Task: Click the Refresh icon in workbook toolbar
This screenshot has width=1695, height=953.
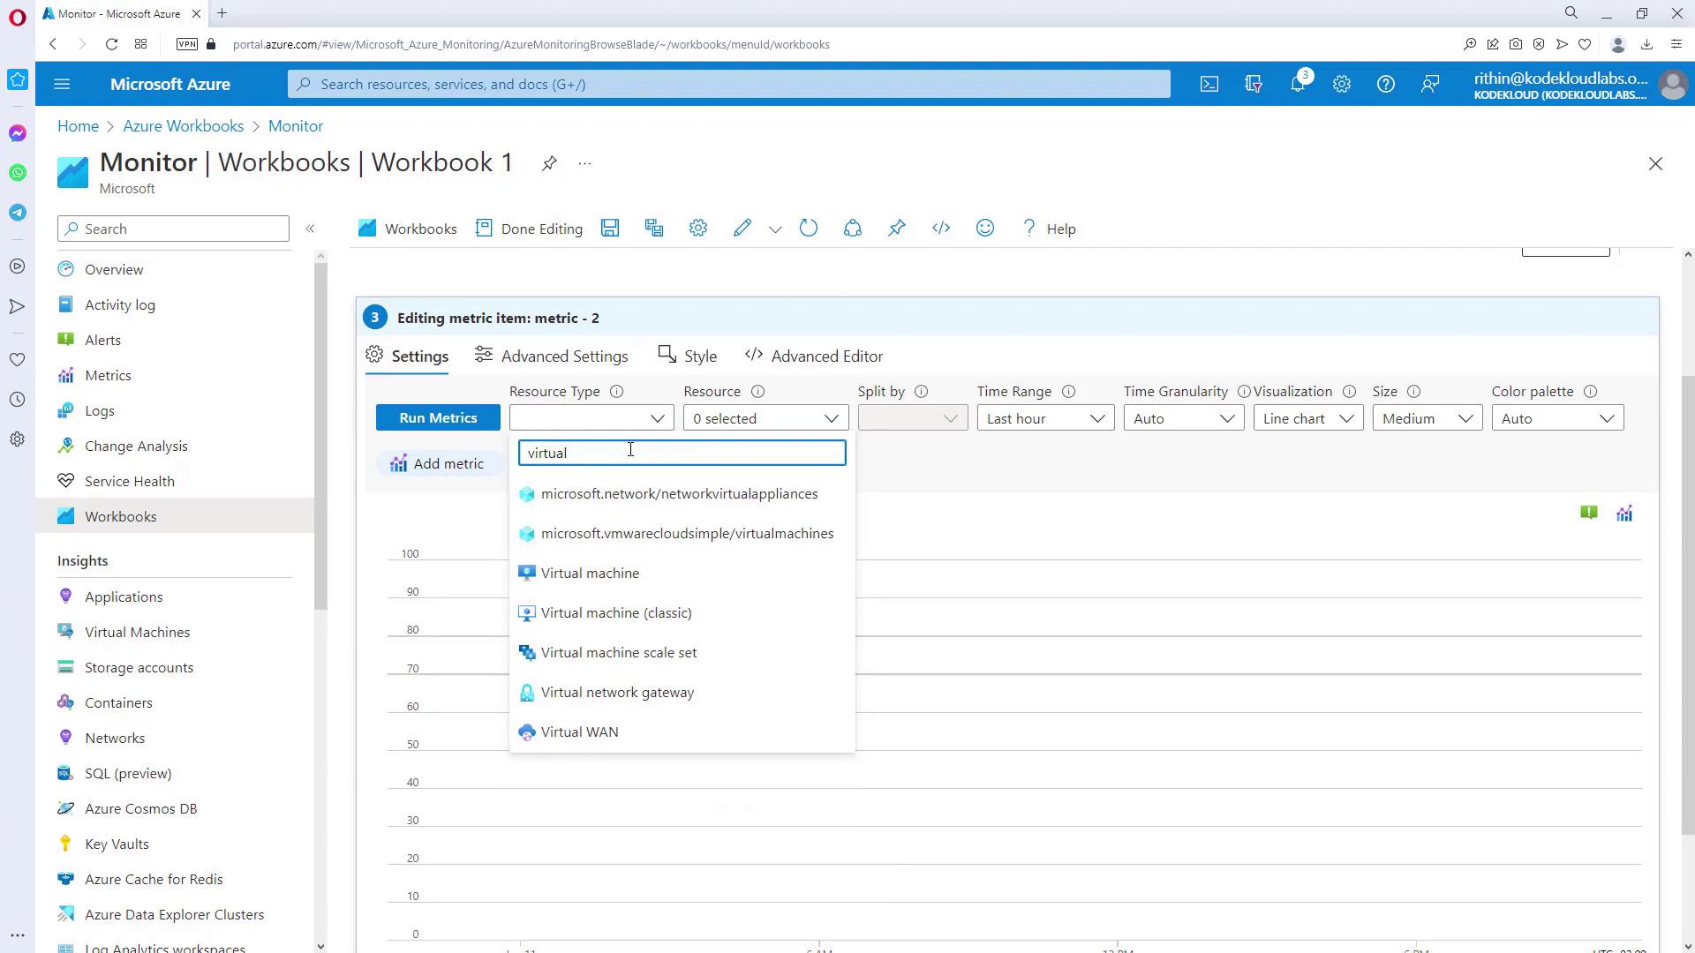Action: (x=809, y=229)
